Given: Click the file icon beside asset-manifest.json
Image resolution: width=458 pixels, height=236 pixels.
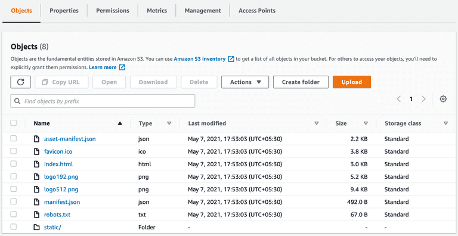Looking at the screenshot, I should tap(36, 139).
